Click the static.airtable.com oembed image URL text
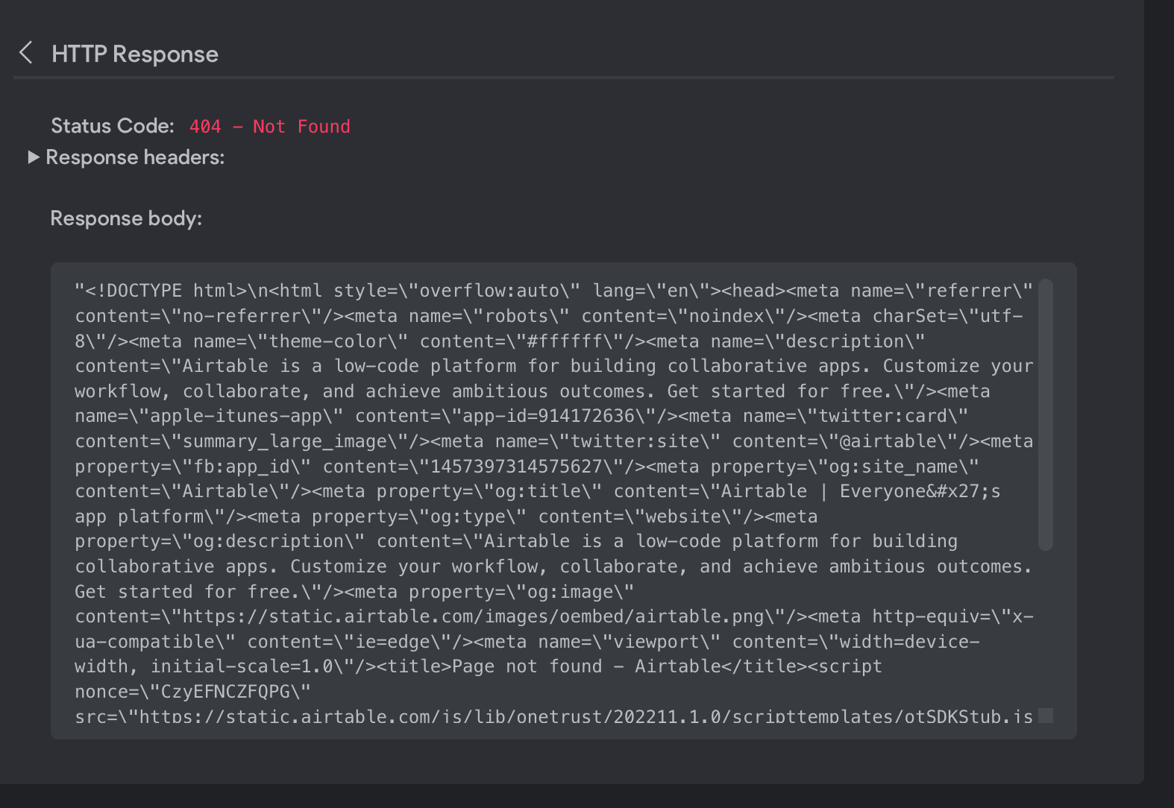Screen dimensions: 1174x808 click(x=474, y=616)
